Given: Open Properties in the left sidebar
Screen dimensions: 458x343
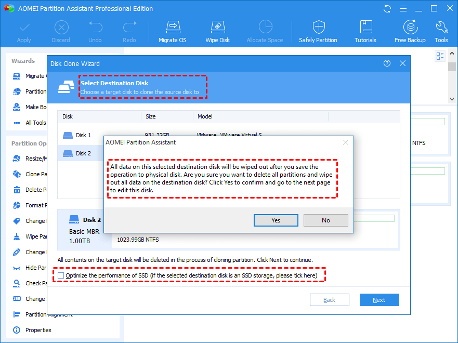Looking at the screenshot, I should [38, 330].
